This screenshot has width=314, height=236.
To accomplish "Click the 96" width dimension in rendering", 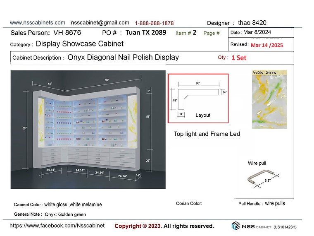I will (107, 80).
